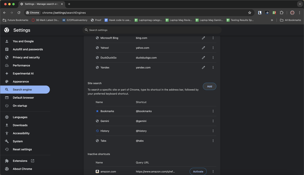Click the edit pencil for Yandex

click(x=203, y=67)
